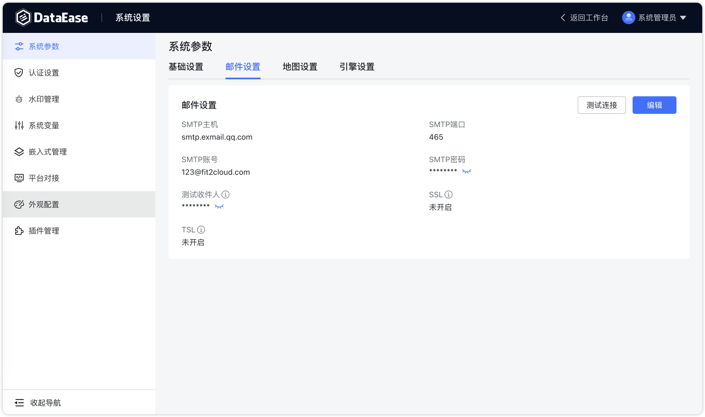This screenshot has width=705, height=417.
Task: Click the 水印管理 sidebar icon
Action: (19, 99)
